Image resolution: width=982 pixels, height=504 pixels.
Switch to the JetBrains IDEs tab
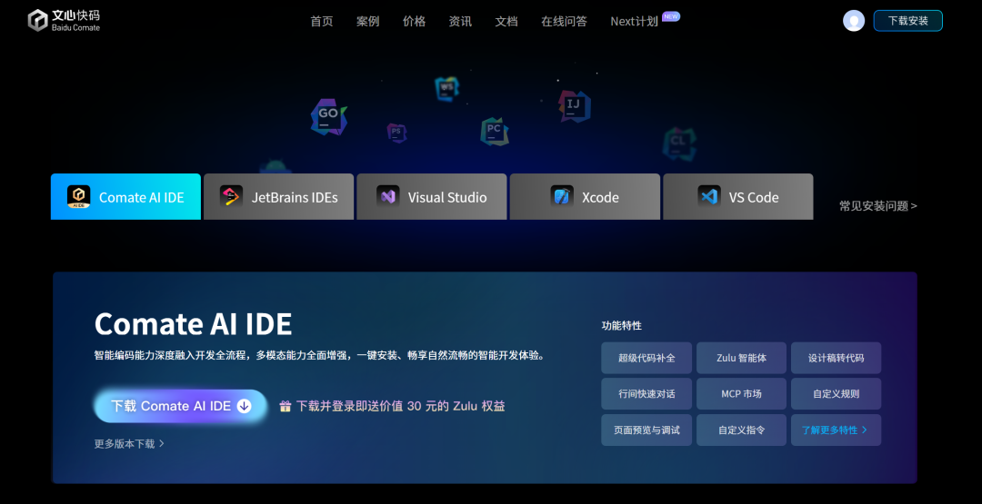tap(278, 197)
